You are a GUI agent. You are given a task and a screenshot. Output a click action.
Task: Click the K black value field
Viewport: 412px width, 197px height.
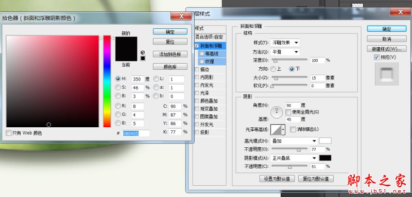tap(175, 132)
